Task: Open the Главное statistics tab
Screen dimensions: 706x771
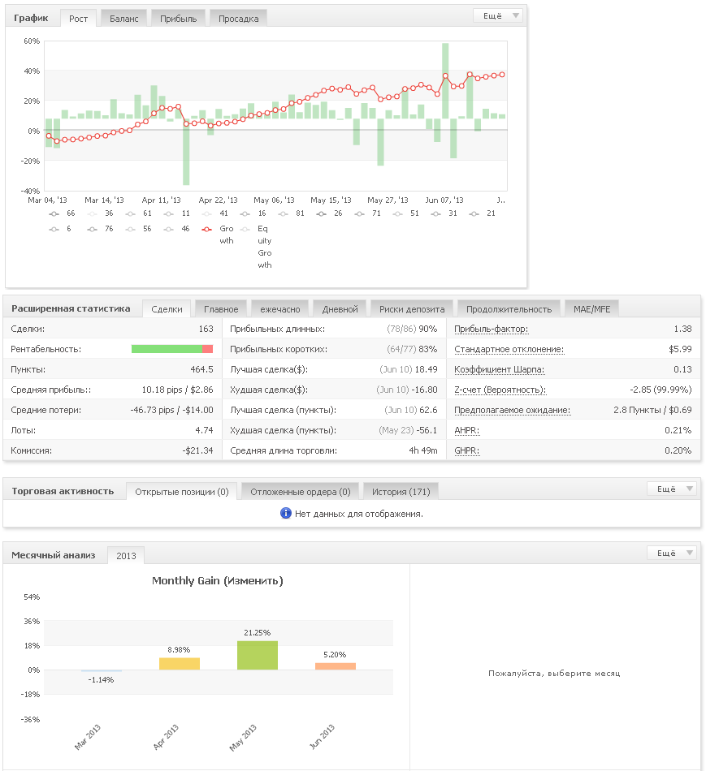Action: click(x=221, y=309)
